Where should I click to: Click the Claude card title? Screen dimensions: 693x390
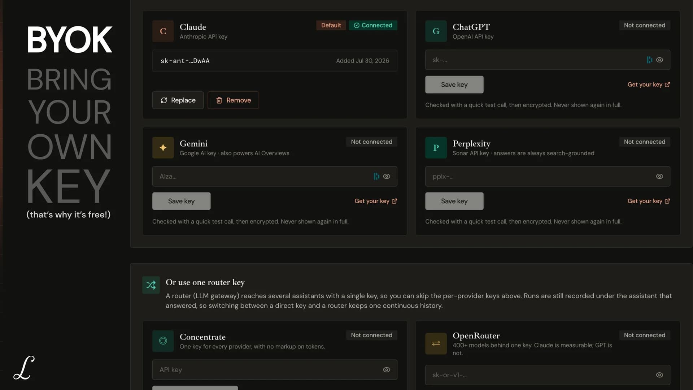click(x=193, y=27)
